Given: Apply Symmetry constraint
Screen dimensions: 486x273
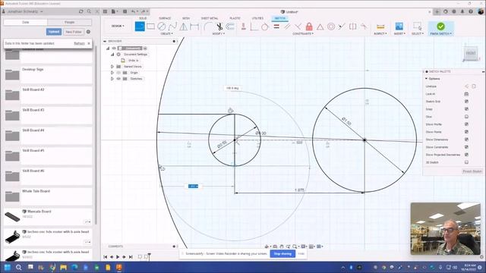Looking at the screenshot, I should (x=352, y=27).
